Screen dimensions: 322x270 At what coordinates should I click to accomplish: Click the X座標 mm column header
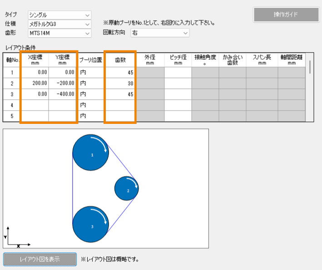pos(35,60)
